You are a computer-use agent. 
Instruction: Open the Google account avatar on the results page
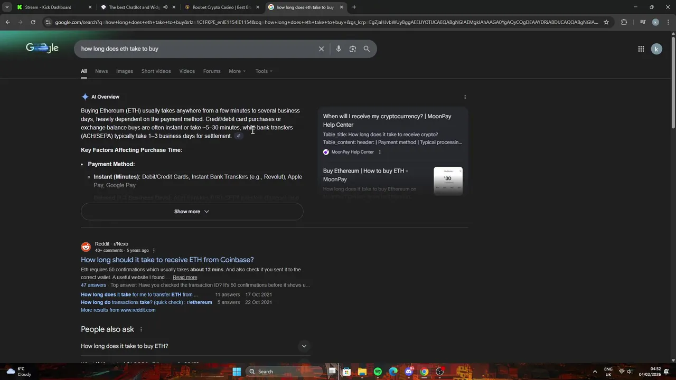[x=656, y=49]
